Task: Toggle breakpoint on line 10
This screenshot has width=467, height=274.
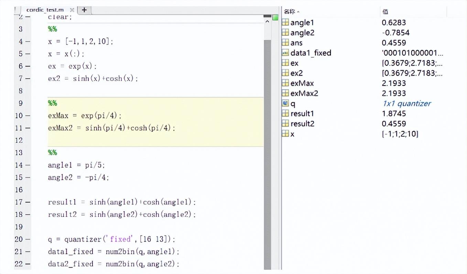Action: [x=28, y=116]
